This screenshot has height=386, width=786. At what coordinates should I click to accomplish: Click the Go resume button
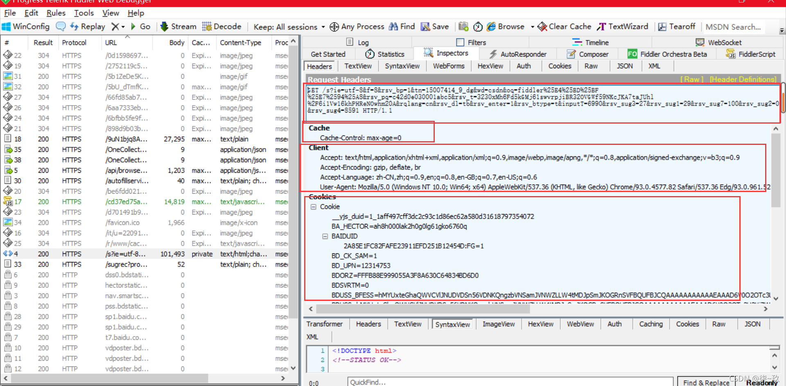pyautogui.click(x=140, y=27)
